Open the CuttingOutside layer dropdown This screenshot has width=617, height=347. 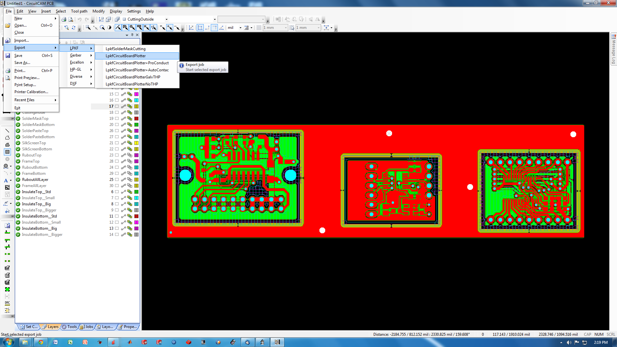pyautogui.click(x=166, y=19)
